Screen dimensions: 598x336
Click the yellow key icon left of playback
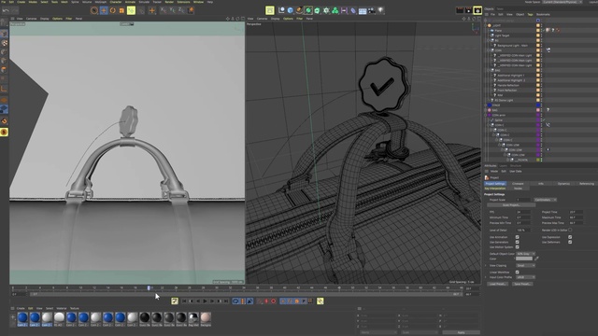pos(175,301)
